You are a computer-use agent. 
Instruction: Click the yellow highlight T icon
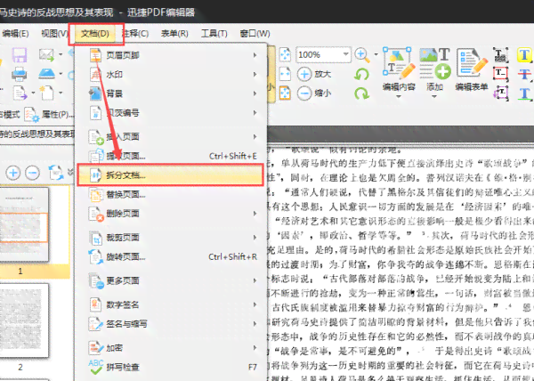pyautogui.click(x=524, y=55)
